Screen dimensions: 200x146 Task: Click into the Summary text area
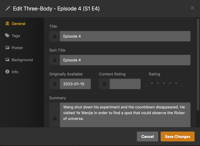[125, 115]
